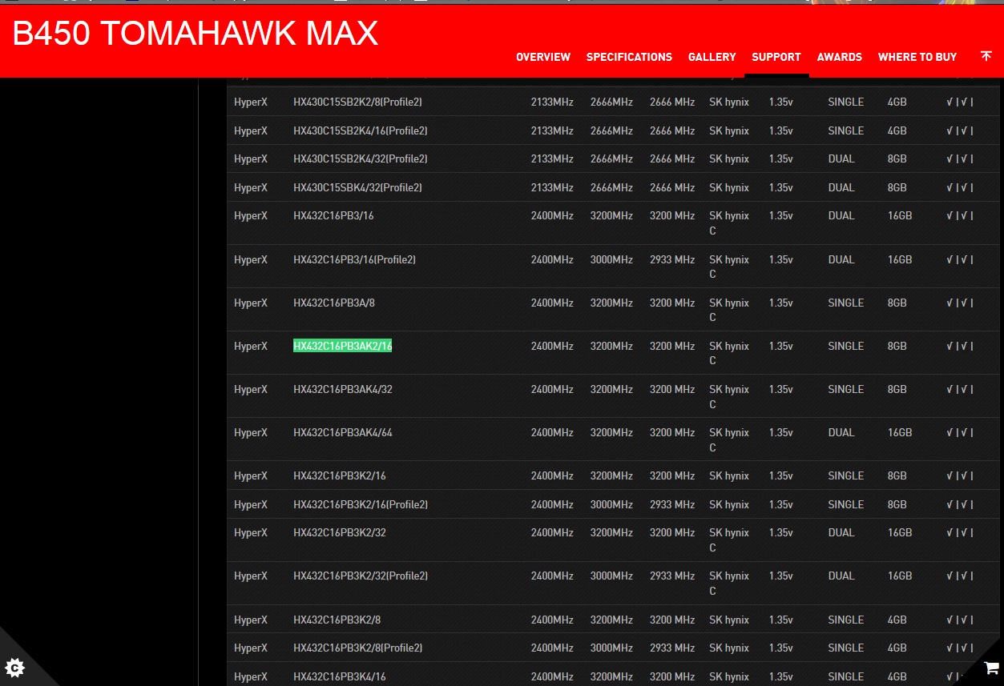Click 4GB in HX432C16PB3K2/8 row
Image resolution: width=1004 pixels, height=686 pixels.
point(897,620)
